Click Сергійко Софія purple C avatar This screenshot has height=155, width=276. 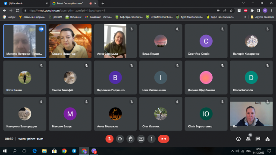206,41
